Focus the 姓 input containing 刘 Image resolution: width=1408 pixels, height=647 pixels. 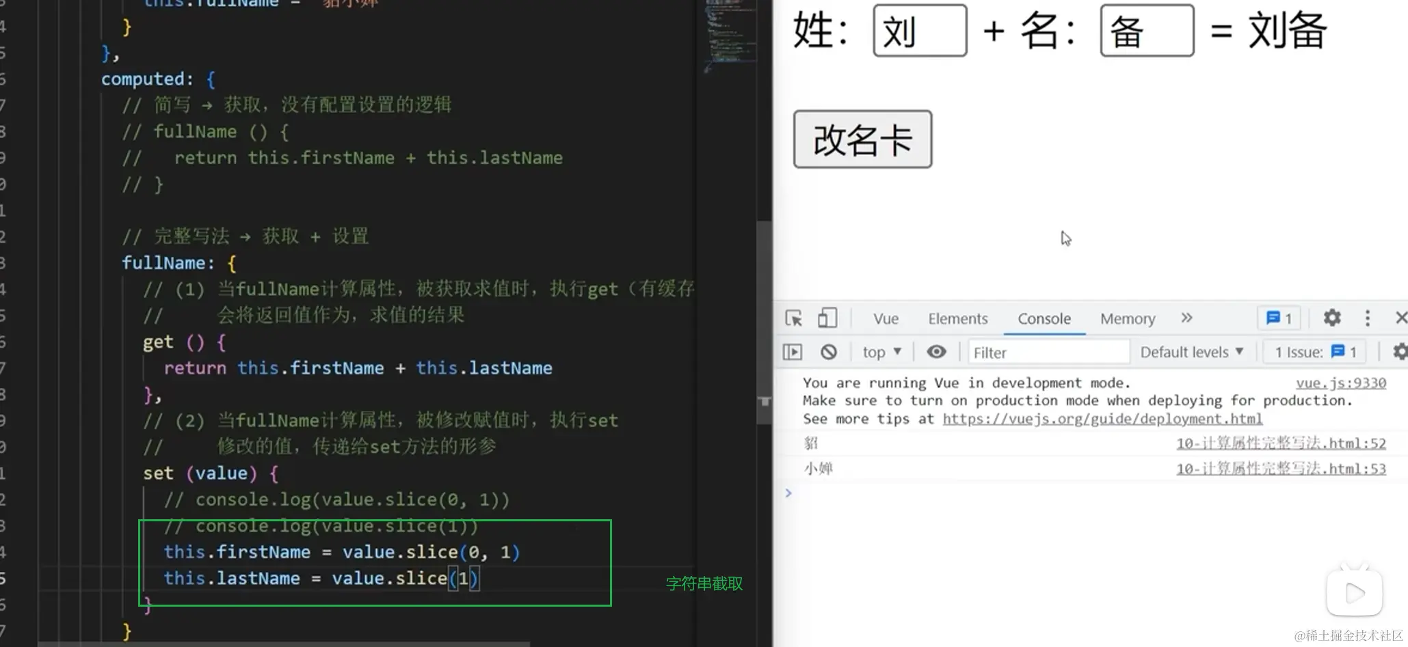[x=920, y=31]
